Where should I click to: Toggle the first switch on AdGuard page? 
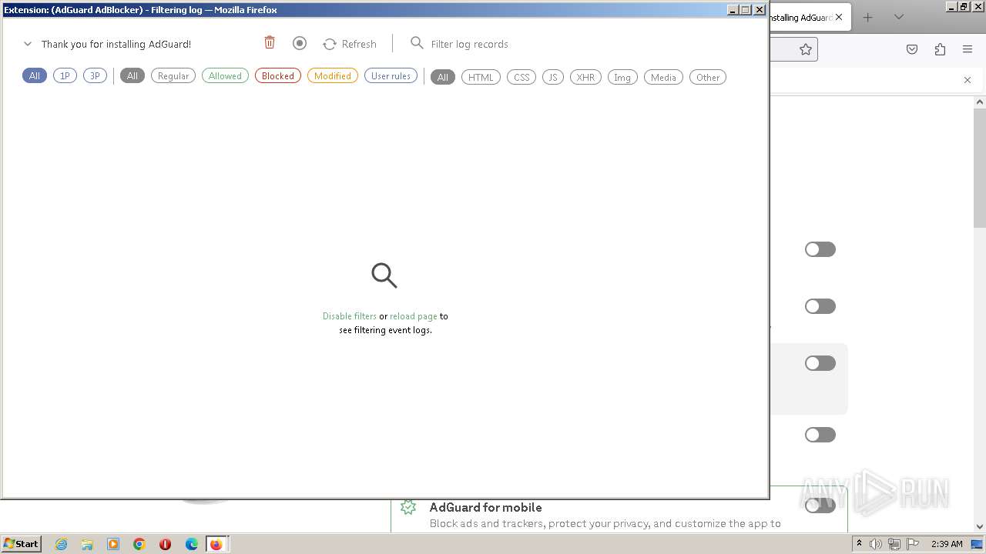click(820, 249)
